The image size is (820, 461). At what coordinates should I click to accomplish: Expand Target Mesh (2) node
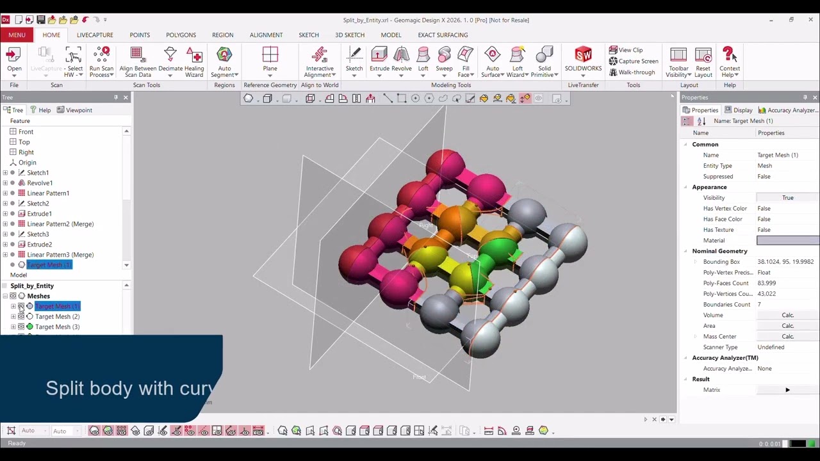click(x=13, y=316)
